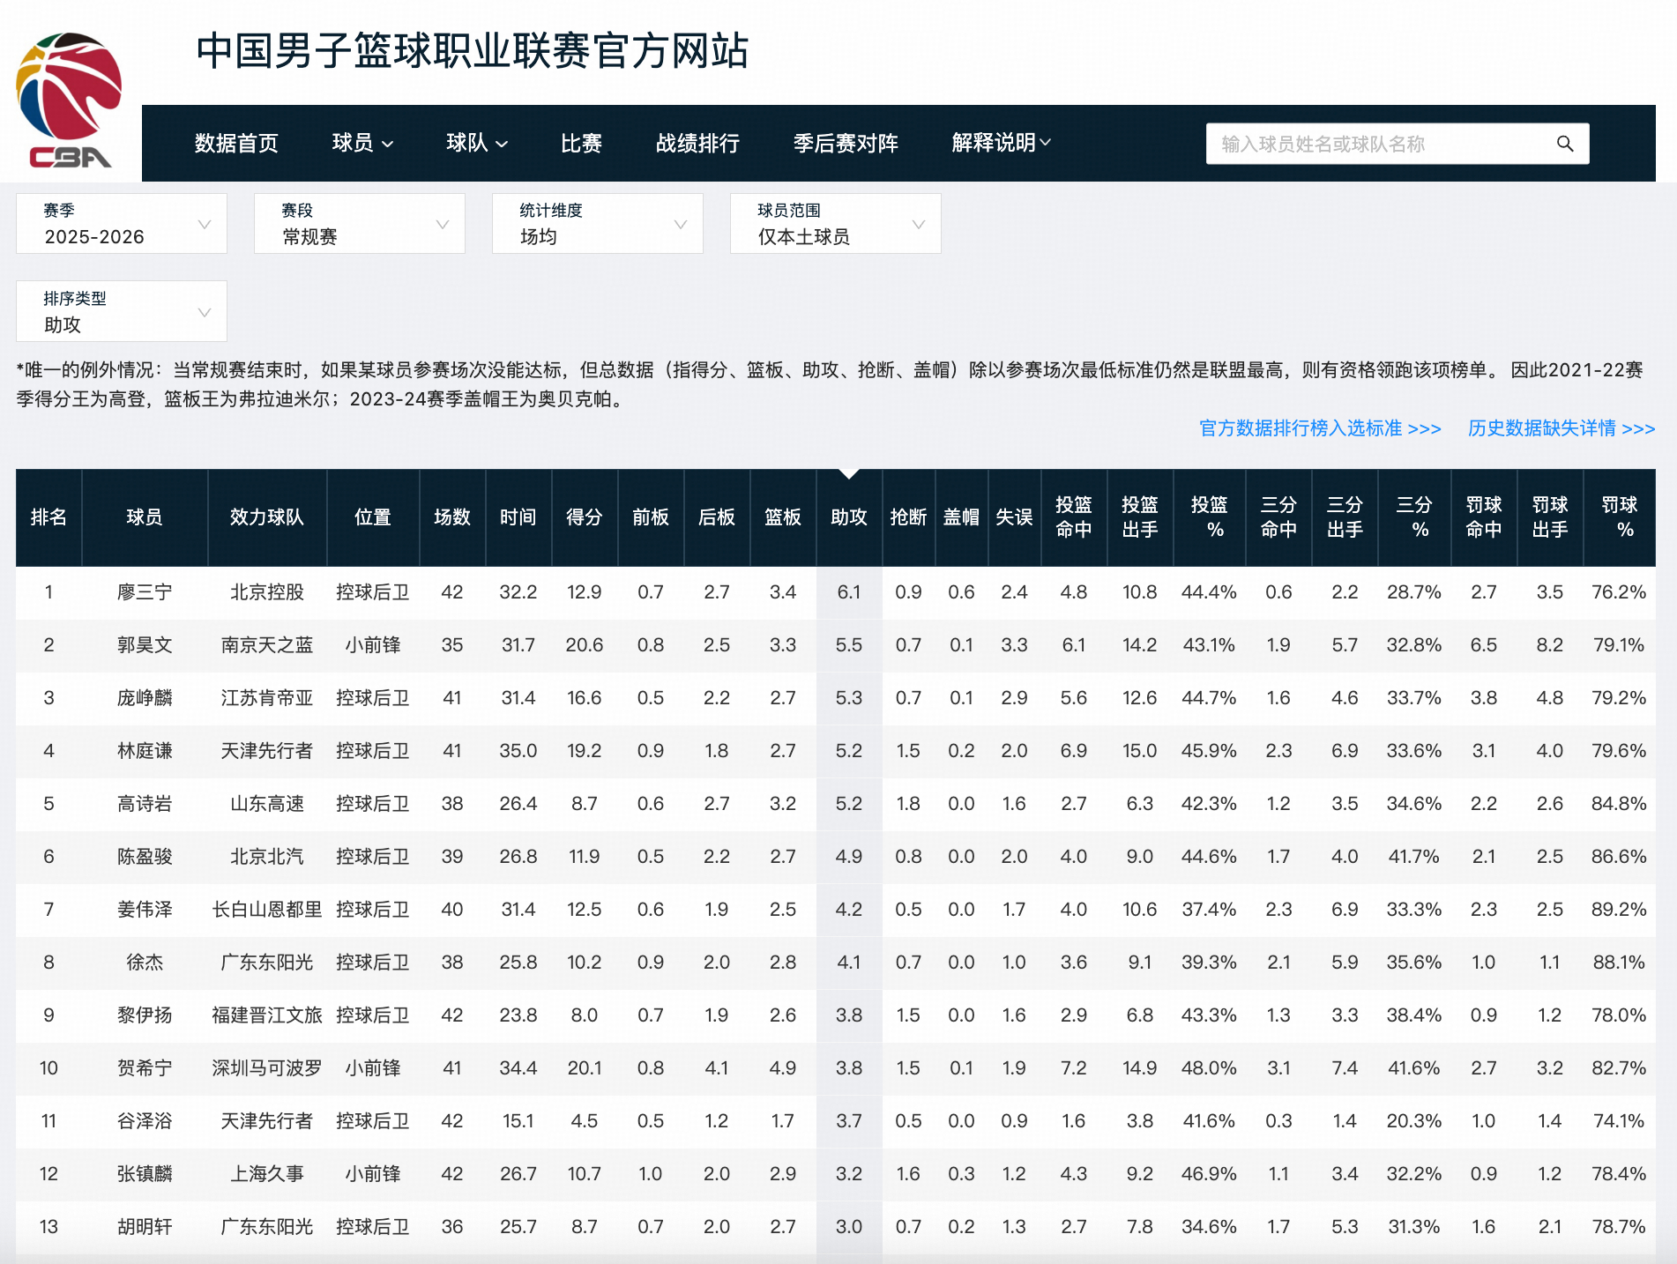This screenshot has width=1677, height=1264.
Task: Sort by 三分% column header
Action: coord(1414,517)
